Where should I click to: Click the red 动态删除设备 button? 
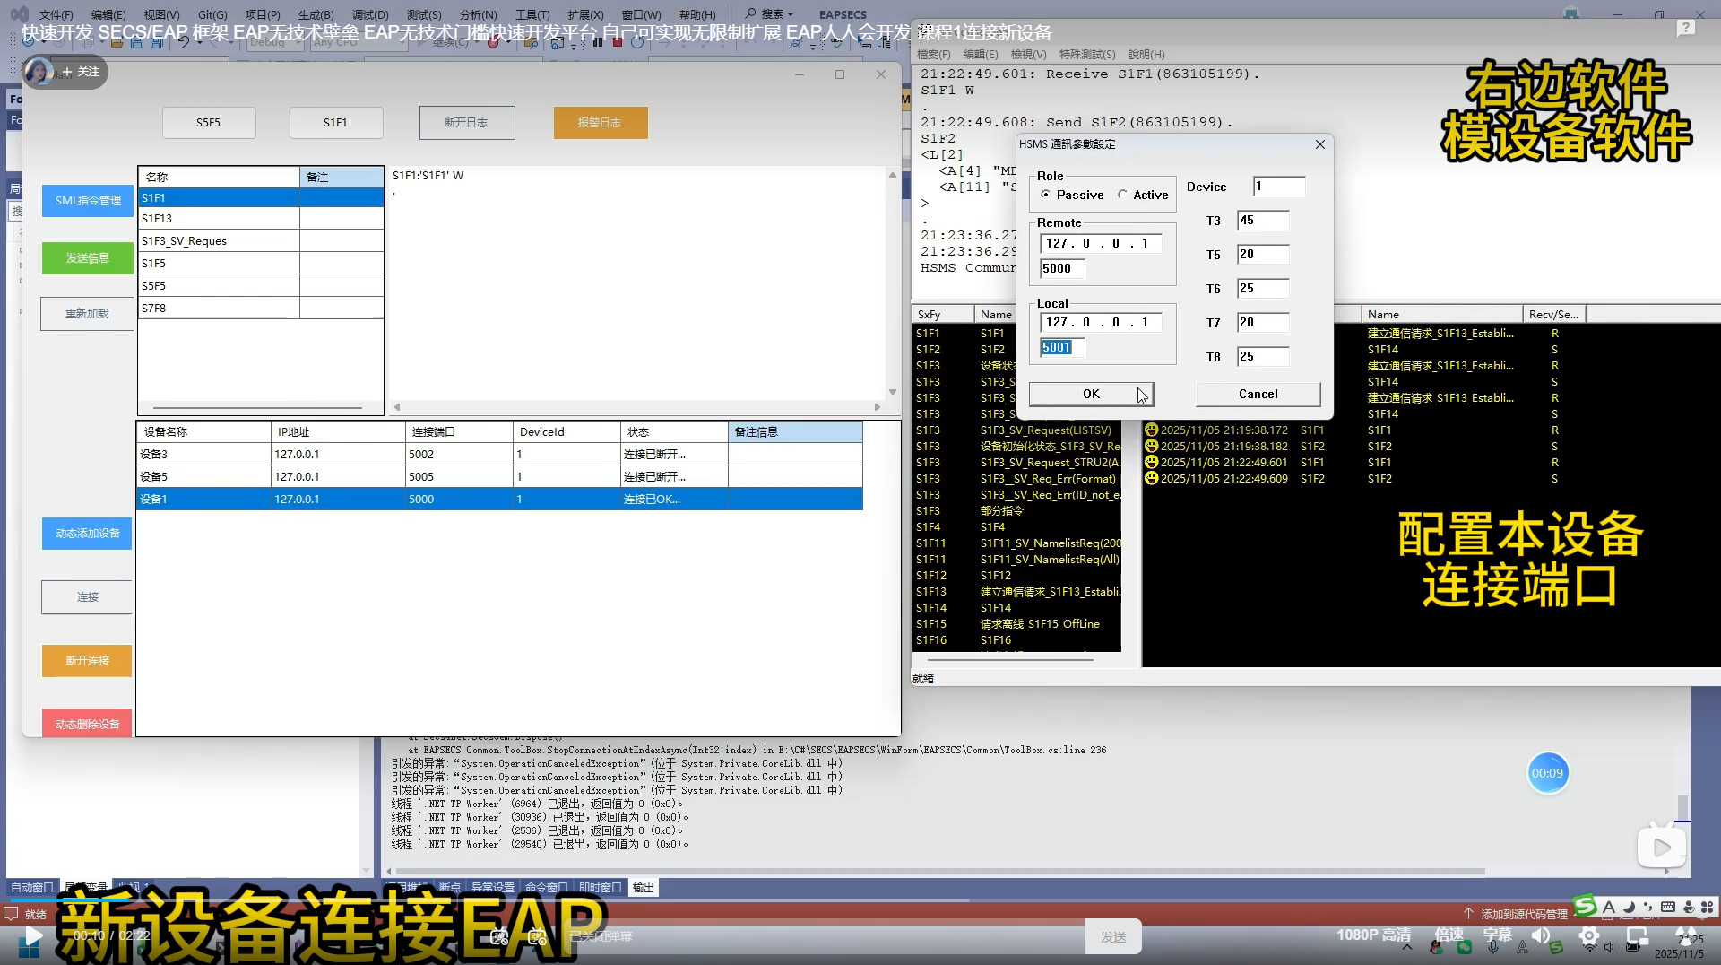pyautogui.click(x=88, y=723)
